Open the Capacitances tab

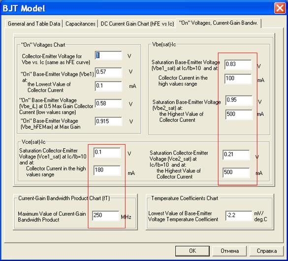pos(80,24)
